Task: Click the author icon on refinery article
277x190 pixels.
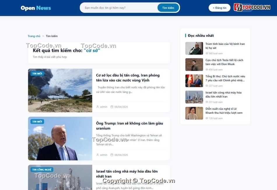Action: (x=97, y=107)
